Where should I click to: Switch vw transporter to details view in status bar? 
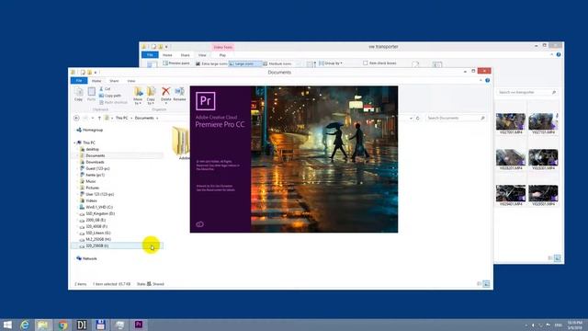coord(550,257)
